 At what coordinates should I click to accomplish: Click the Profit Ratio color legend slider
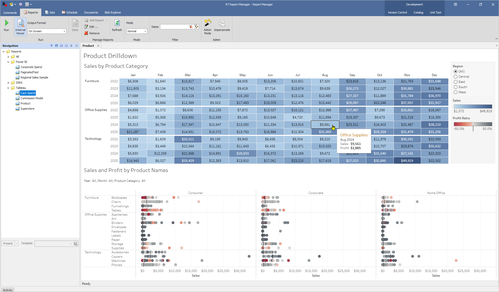(x=473, y=124)
